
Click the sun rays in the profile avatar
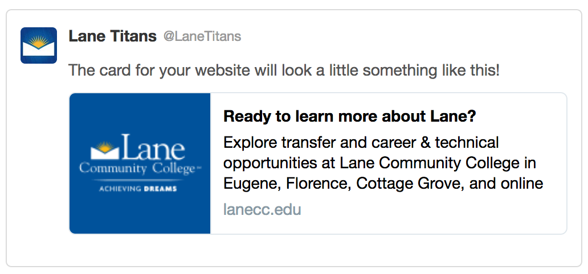tap(39, 41)
